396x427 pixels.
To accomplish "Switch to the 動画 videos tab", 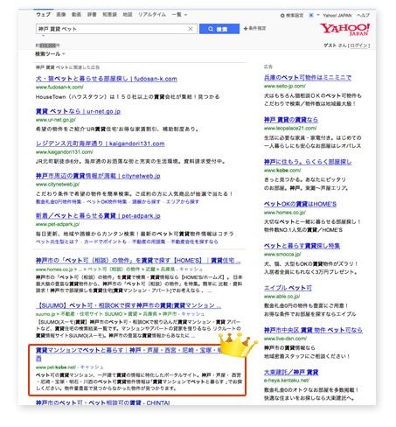I will point(76,14).
